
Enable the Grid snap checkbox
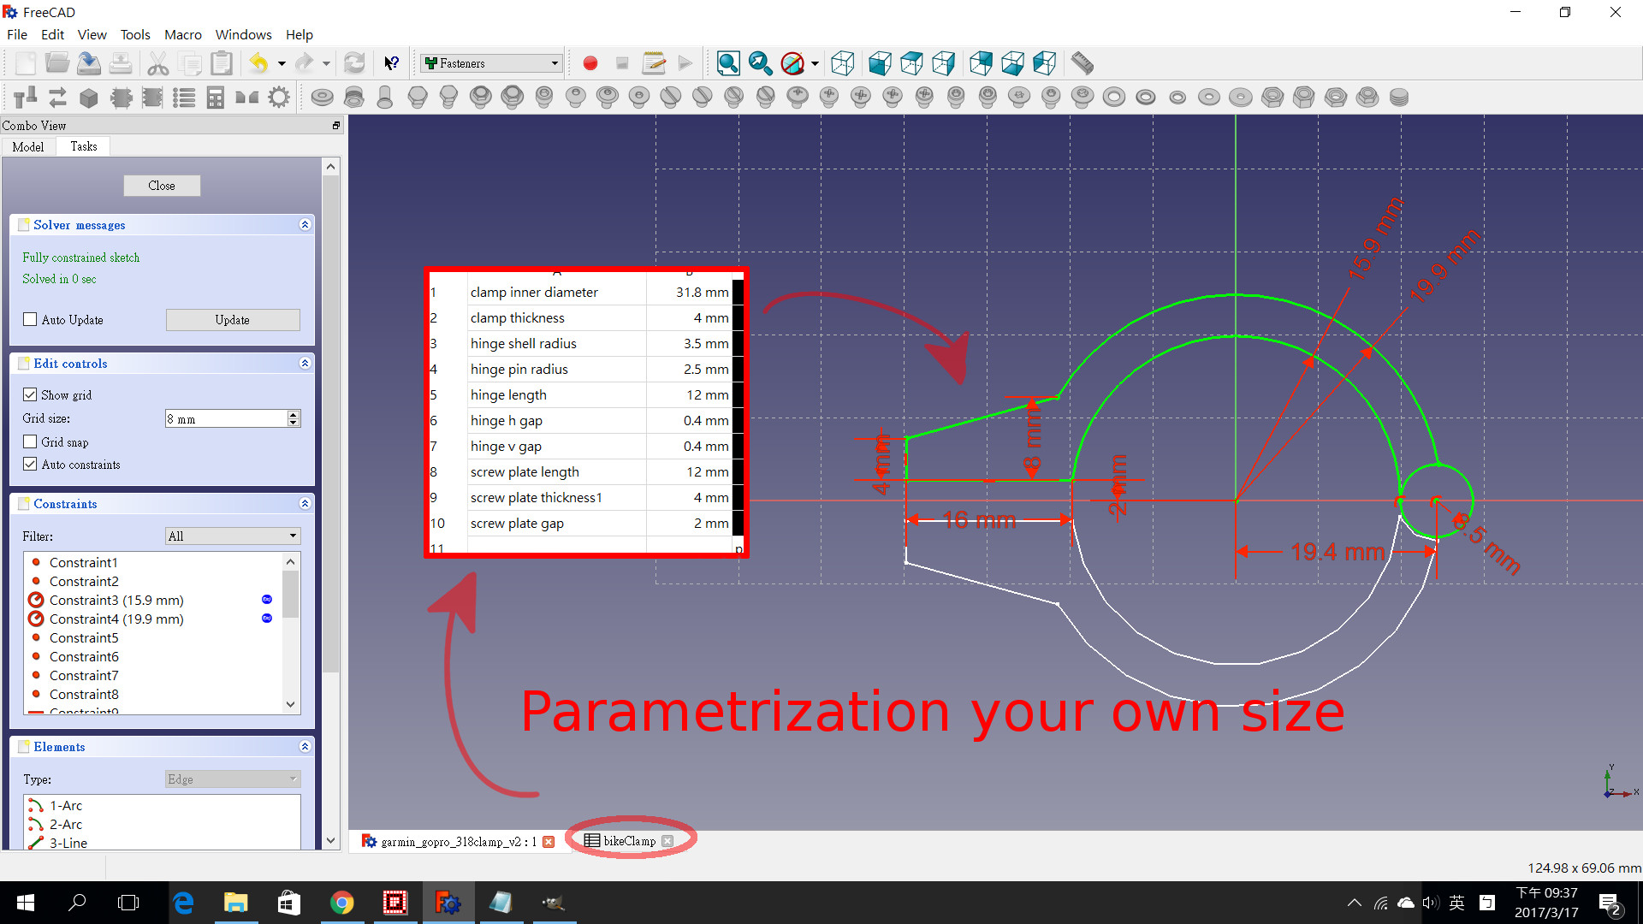coord(31,442)
